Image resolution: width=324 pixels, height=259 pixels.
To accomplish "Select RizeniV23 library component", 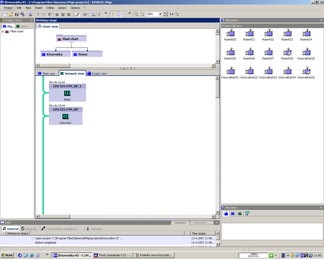I will [x=287, y=35].
